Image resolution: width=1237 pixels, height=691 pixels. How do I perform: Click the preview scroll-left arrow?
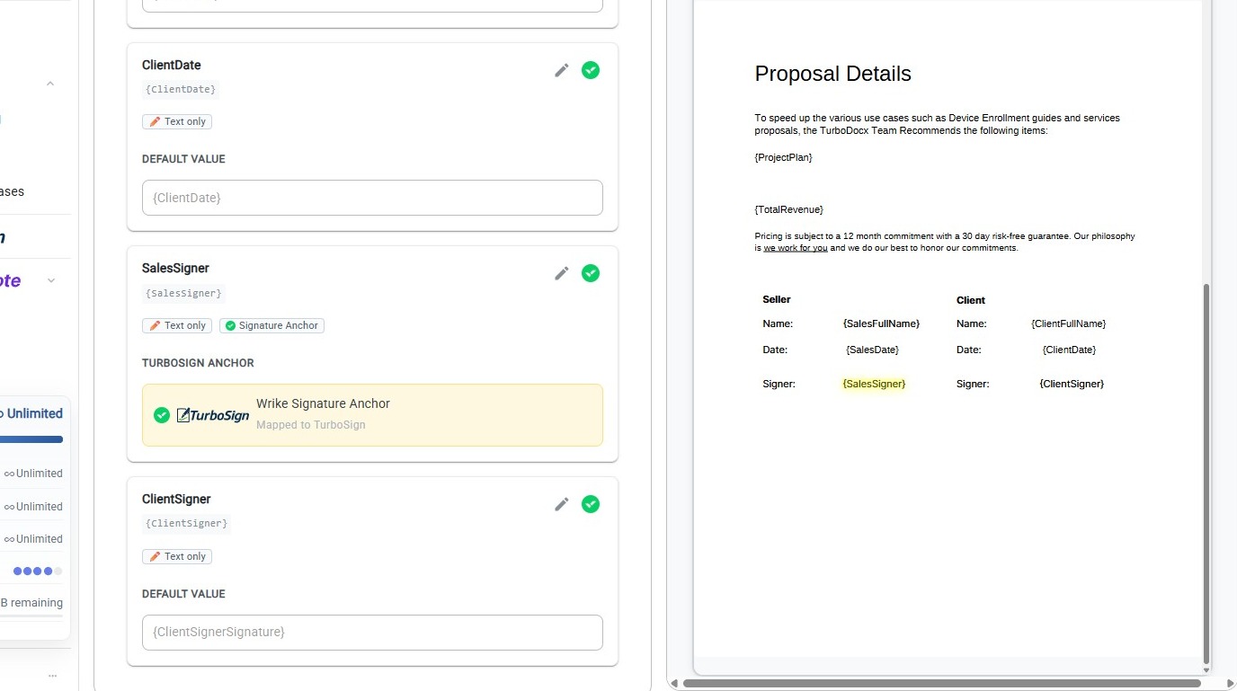point(675,684)
